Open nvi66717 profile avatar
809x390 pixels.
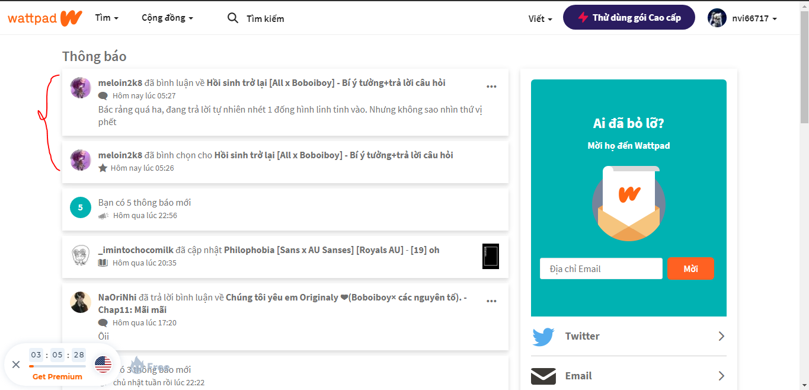[x=717, y=18]
